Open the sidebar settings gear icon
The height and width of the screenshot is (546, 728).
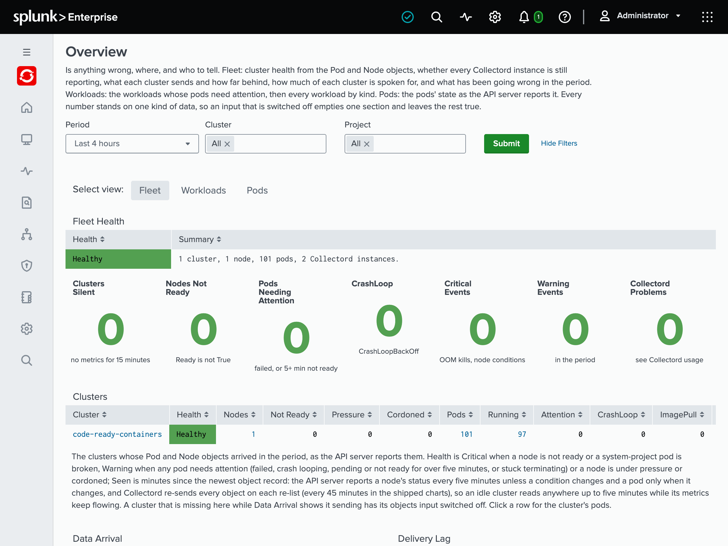coord(27,329)
